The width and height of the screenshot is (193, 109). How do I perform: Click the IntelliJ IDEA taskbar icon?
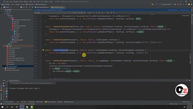click(22, 107)
